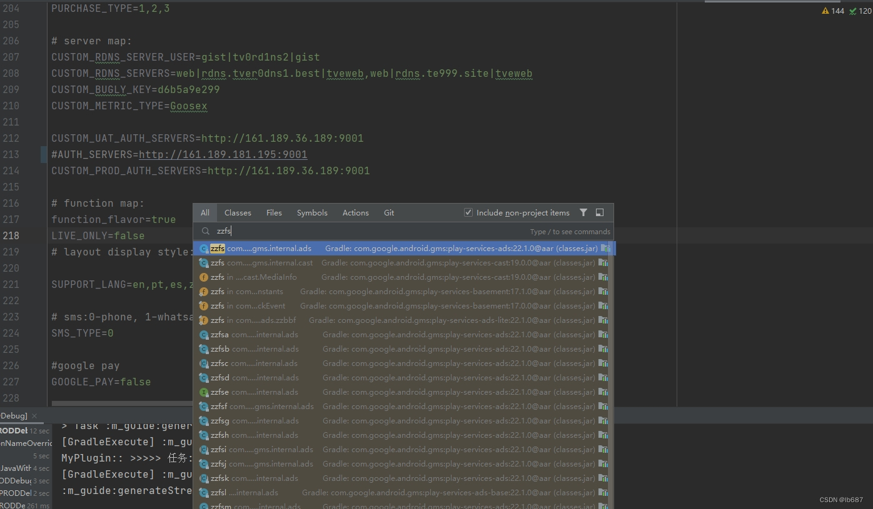
Task: Open the AUTH_SERVERS http://161.189.181.195:9001 link
Action: [x=223, y=154]
